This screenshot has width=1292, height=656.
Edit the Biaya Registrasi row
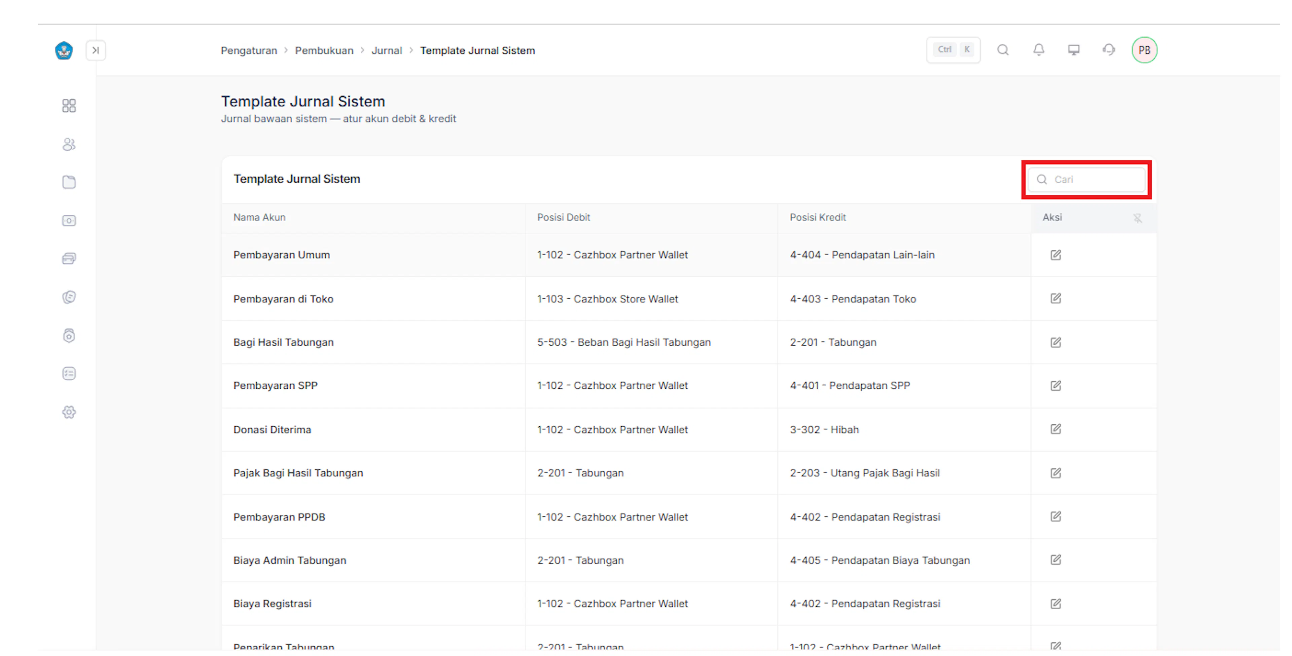coord(1056,604)
